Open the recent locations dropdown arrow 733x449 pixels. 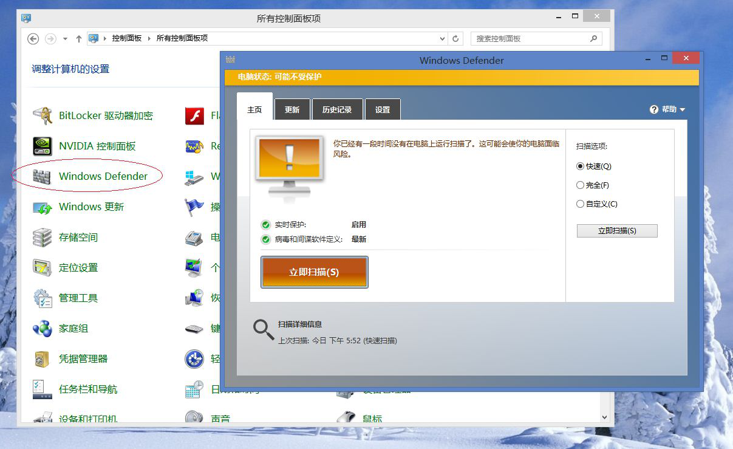pyautogui.click(x=66, y=38)
